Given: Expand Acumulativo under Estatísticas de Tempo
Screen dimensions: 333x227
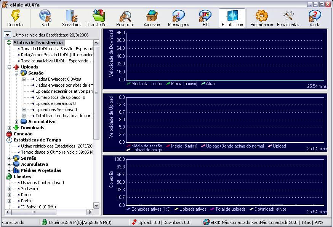Looking at the screenshot, I should coord(10,165).
